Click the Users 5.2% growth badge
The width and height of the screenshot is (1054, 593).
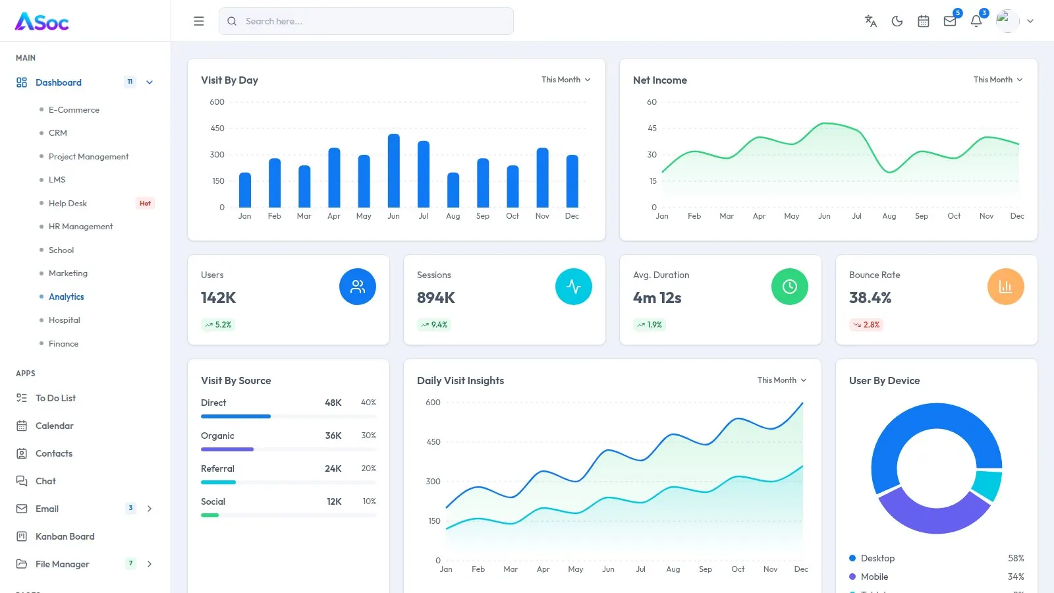[218, 325]
